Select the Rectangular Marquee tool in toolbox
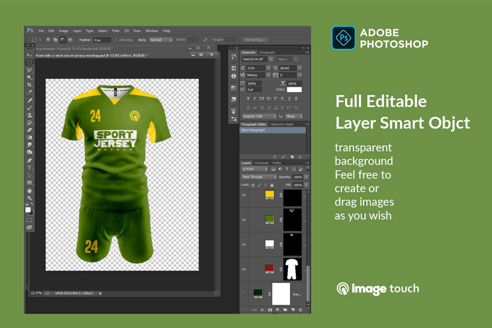 coord(30,63)
